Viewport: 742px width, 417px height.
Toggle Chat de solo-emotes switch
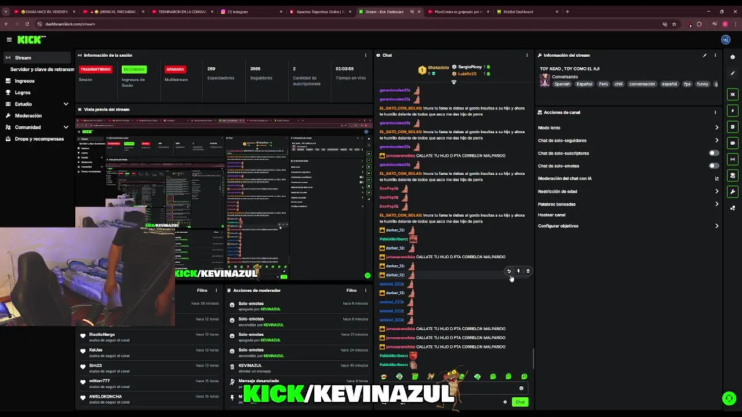pos(714,166)
